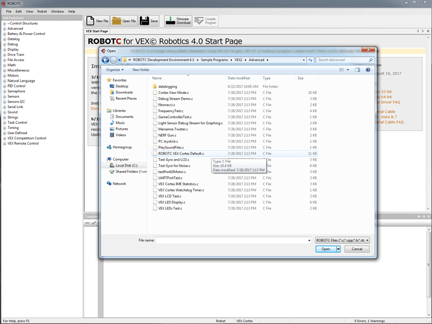Screen dimensions: 432x324
Task: Select the datalogging folder icon
Action: 155,87
